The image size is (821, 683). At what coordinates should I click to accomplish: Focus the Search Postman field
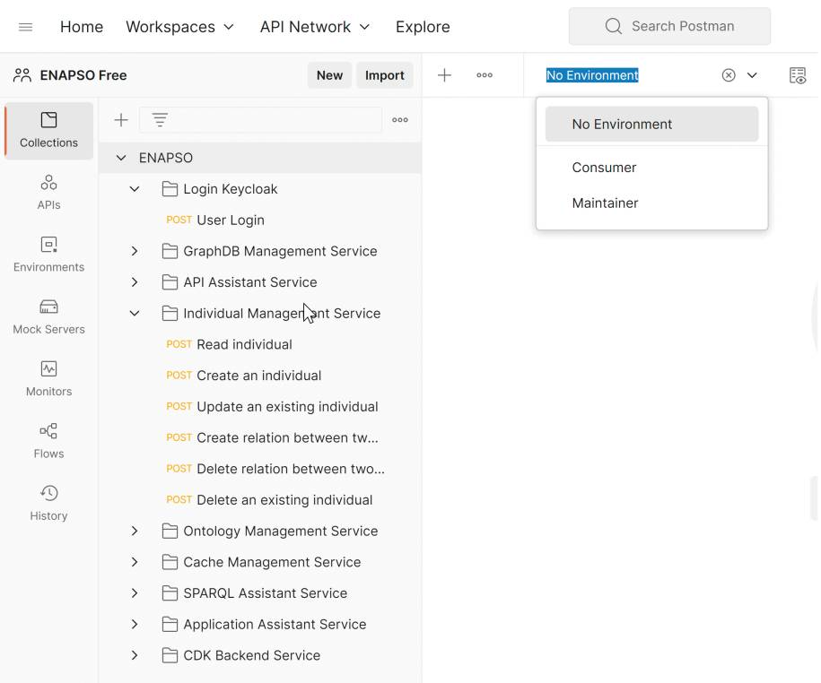pyautogui.click(x=669, y=26)
